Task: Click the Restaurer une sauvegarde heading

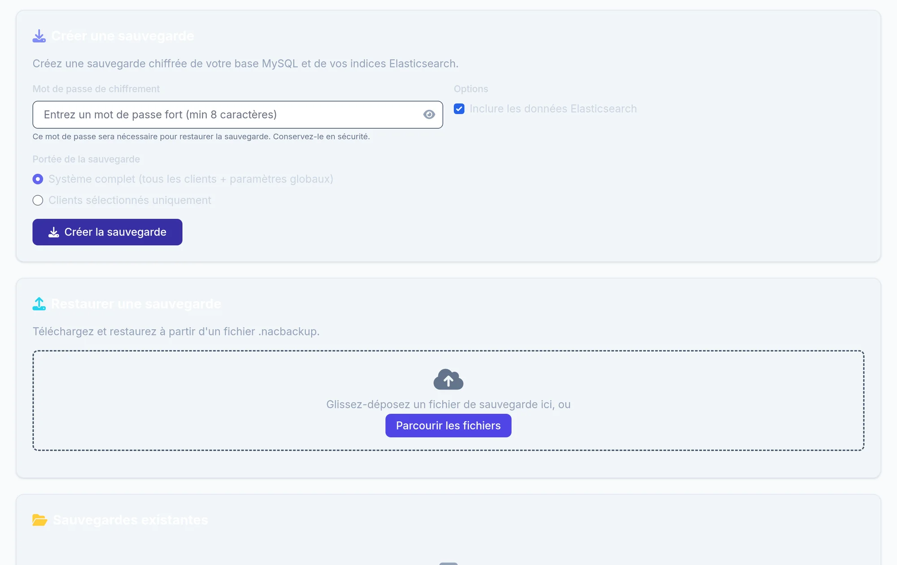Action: pyautogui.click(x=136, y=304)
